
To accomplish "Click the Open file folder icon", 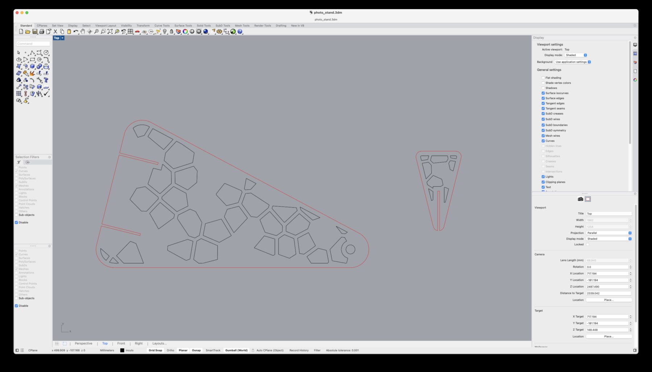I will (x=28, y=32).
